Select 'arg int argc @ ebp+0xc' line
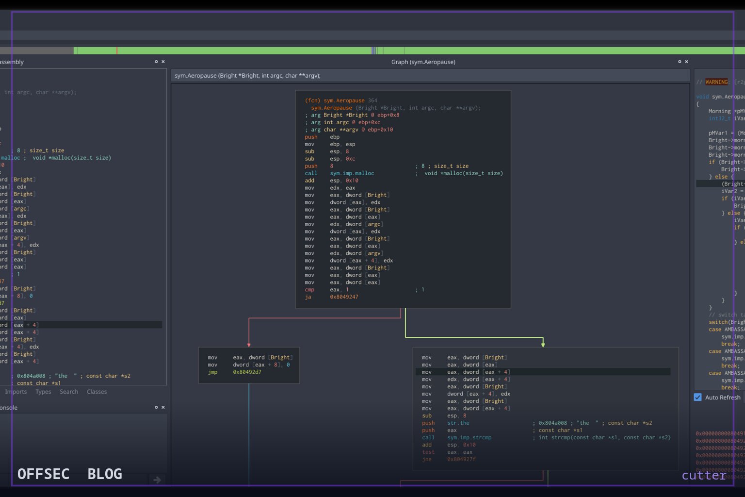Screen dimensions: 745x497 (x=342, y=122)
